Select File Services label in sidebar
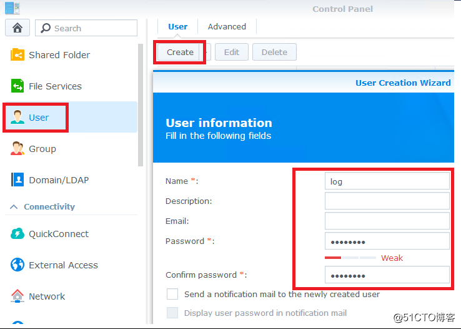This screenshot has width=461, height=329. (x=55, y=86)
